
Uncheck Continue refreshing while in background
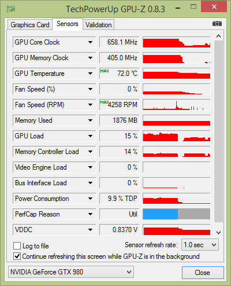[17, 256]
